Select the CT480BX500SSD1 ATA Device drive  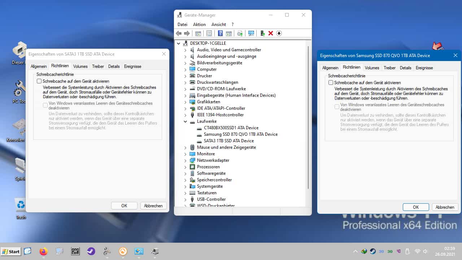pos(231,128)
